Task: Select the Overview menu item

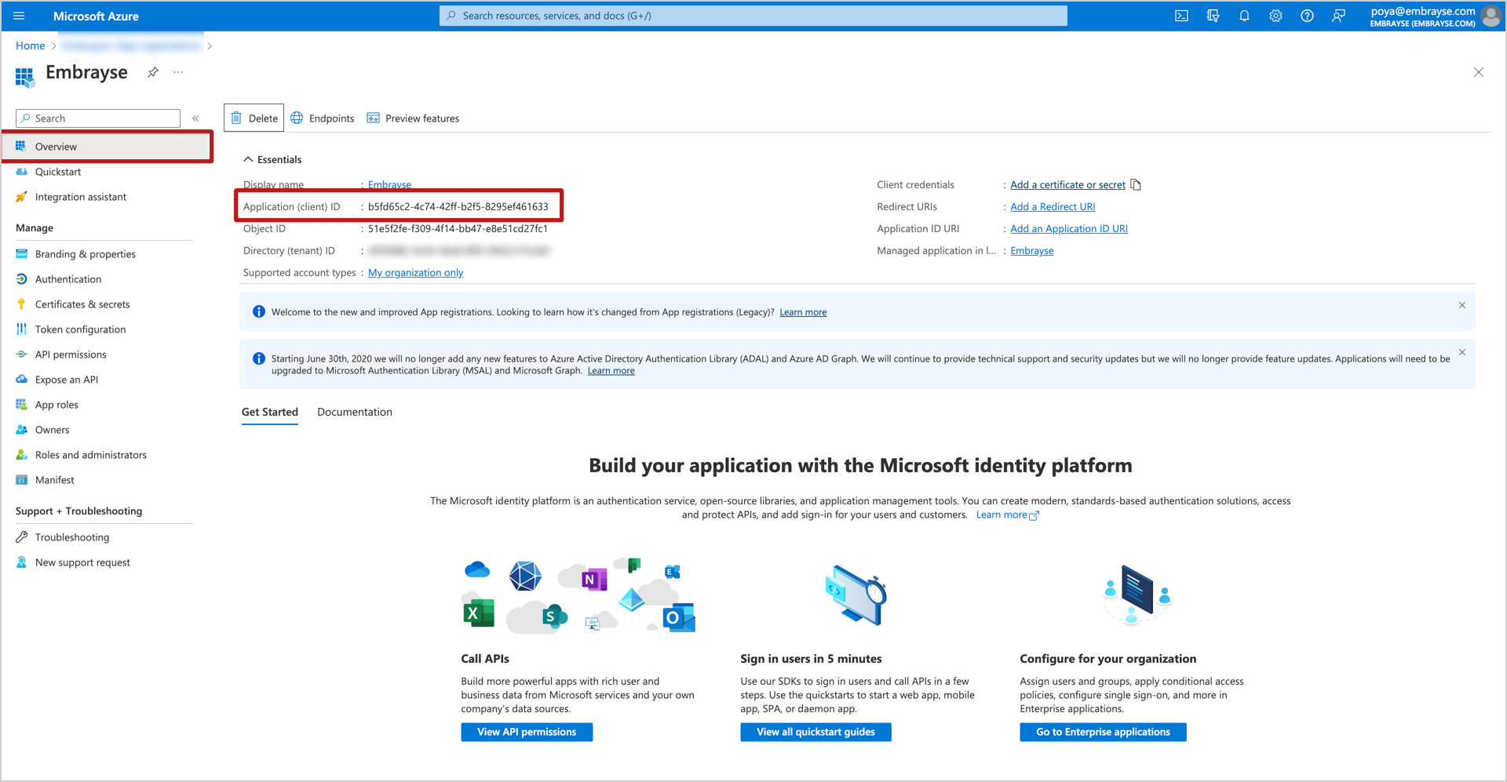Action: 107,147
